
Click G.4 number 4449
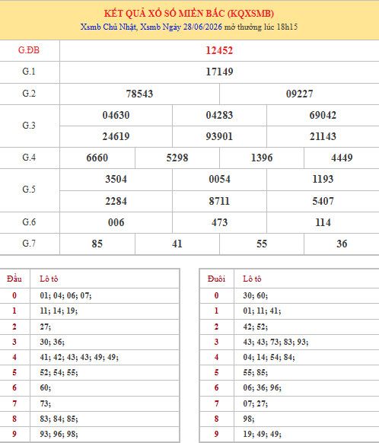click(x=342, y=158)
